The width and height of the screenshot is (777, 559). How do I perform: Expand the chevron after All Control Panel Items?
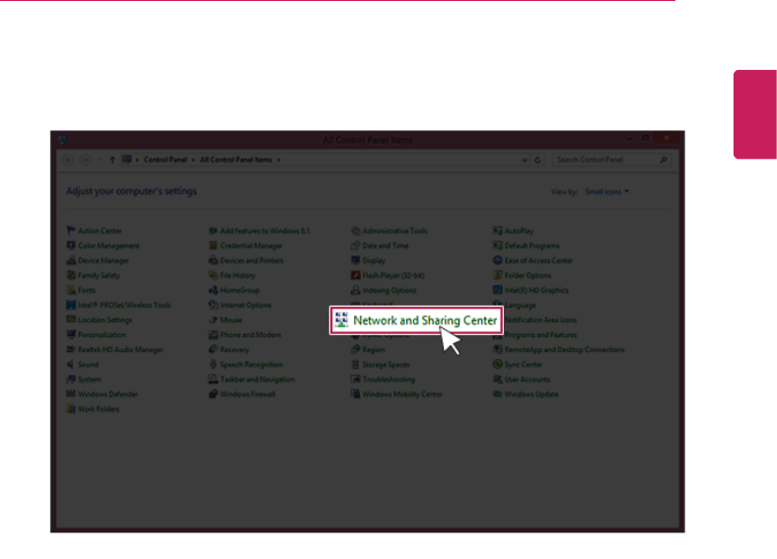278,160
